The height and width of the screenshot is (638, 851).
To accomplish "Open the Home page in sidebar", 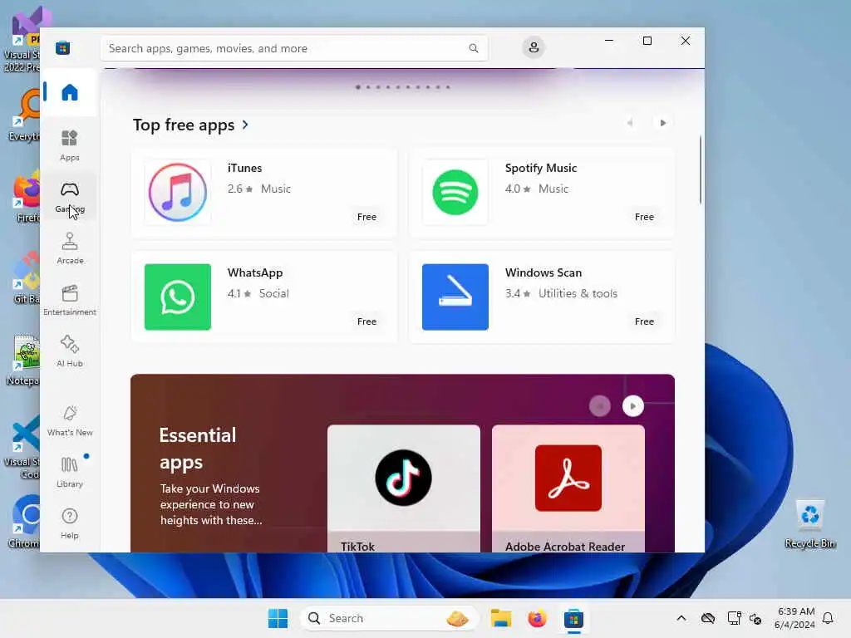I will click(70, 92).
